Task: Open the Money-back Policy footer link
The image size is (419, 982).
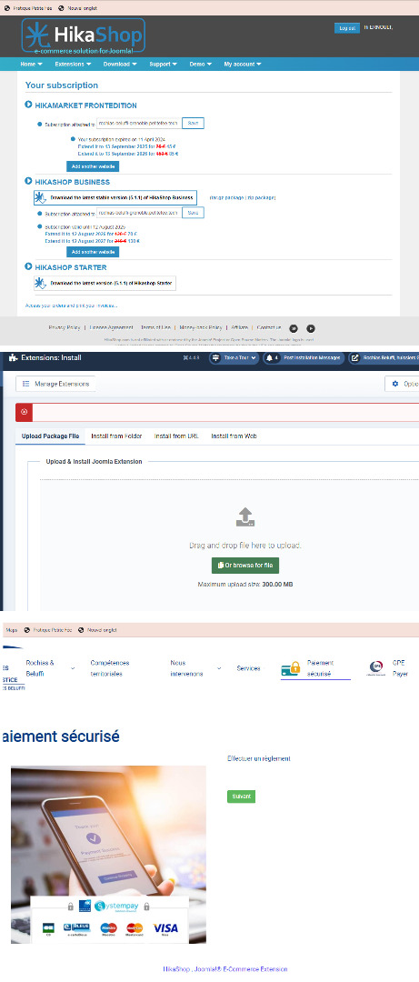Action: coord(201,327)
